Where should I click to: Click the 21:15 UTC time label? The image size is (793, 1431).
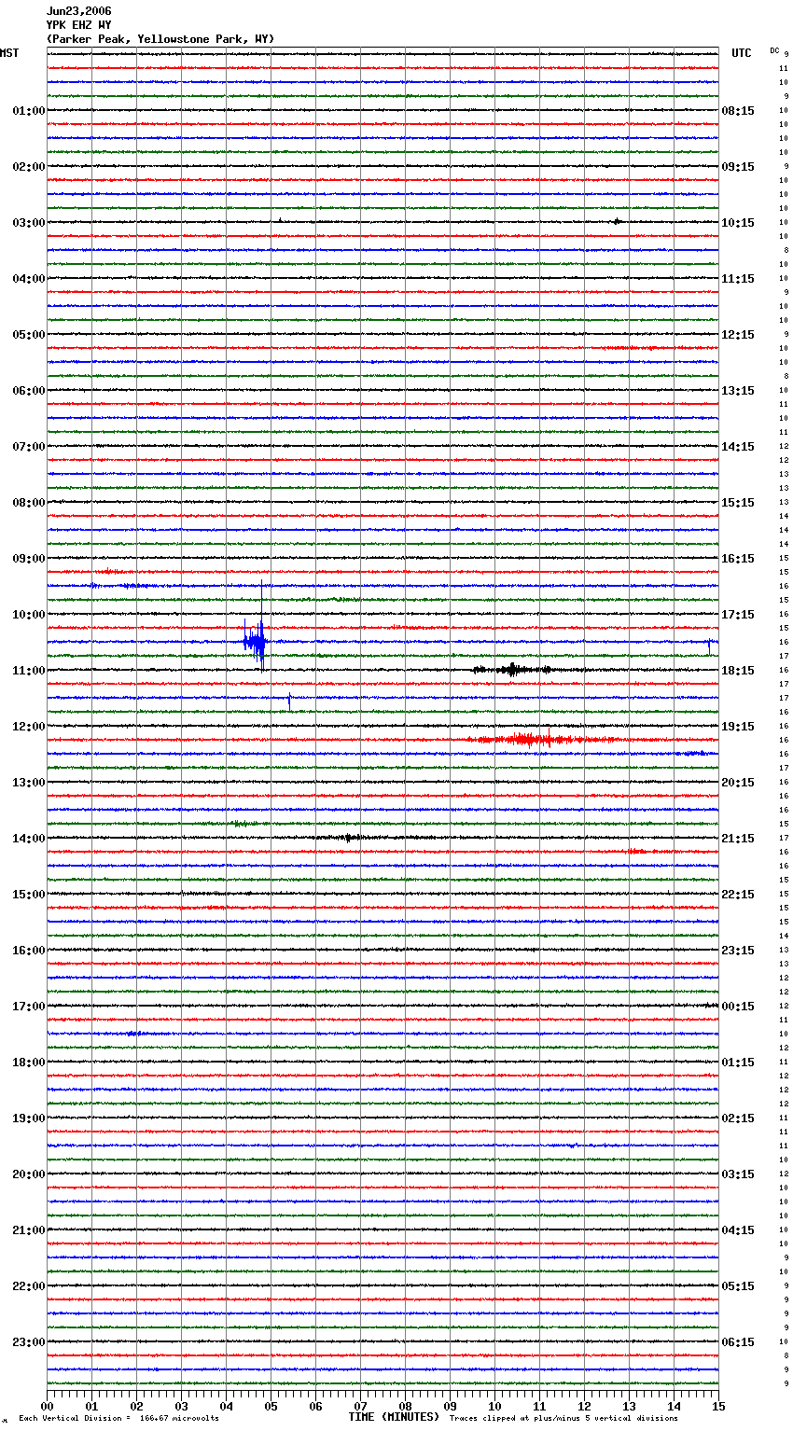coord(738,839)
